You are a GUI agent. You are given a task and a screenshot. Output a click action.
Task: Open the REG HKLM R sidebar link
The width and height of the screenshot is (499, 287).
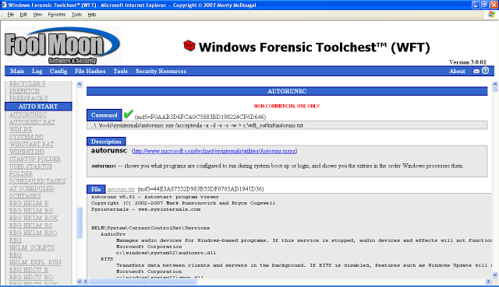coord(29,203)
